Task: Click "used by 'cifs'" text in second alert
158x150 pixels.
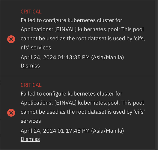Action: coord(129,112)
